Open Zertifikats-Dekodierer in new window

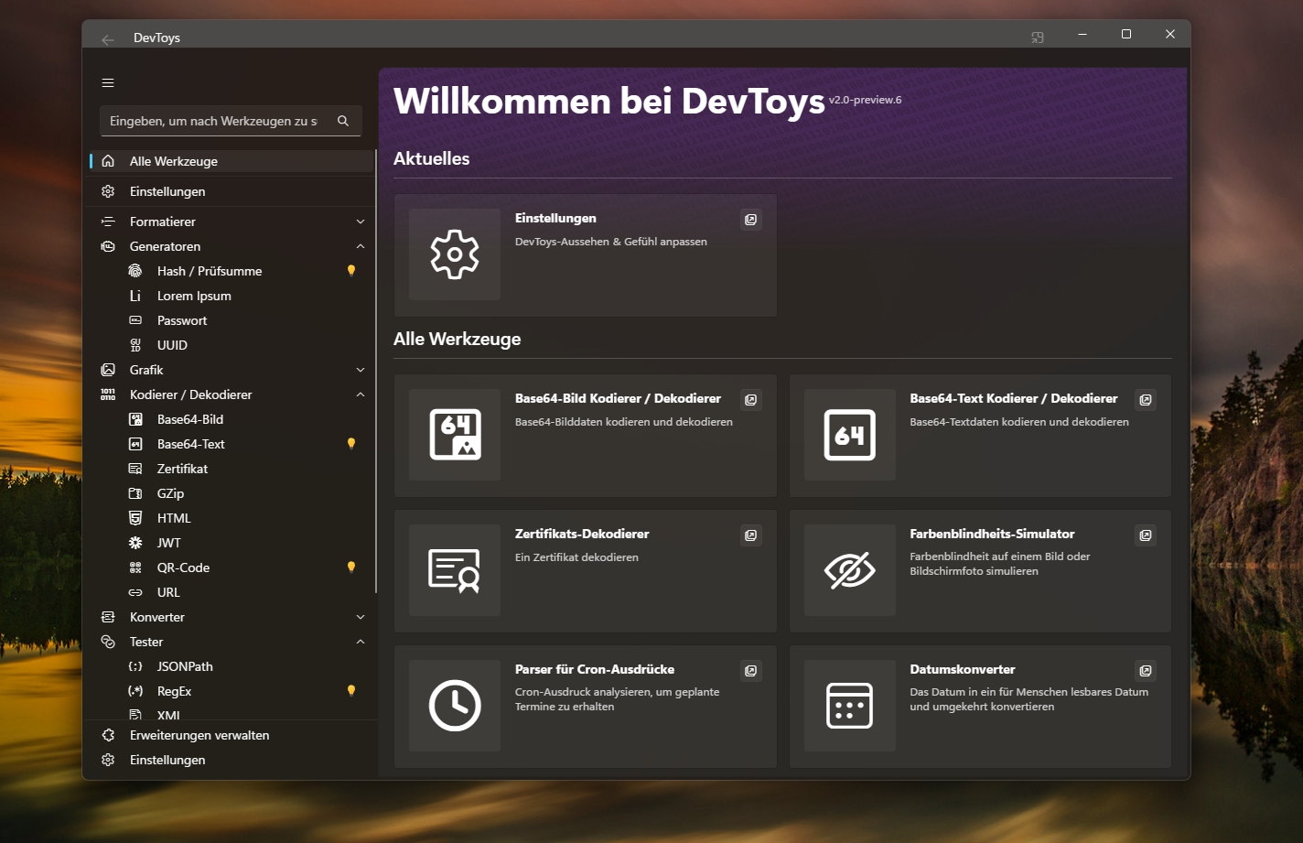click(751, 535)
